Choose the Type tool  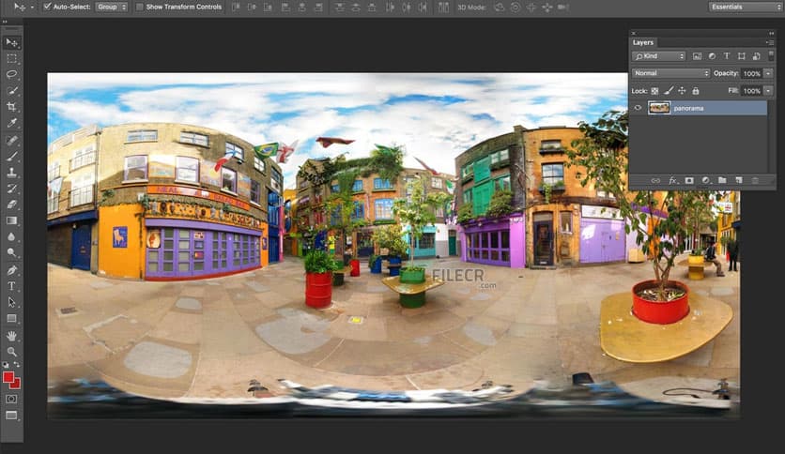pyautogui.click(x=12, y=286)
